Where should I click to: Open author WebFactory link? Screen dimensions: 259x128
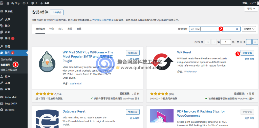(190, 72)
